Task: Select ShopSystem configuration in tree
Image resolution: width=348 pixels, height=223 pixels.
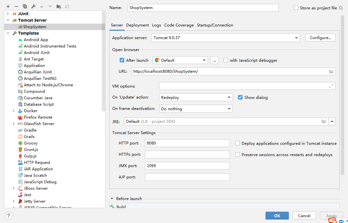Action: [54, 27]
